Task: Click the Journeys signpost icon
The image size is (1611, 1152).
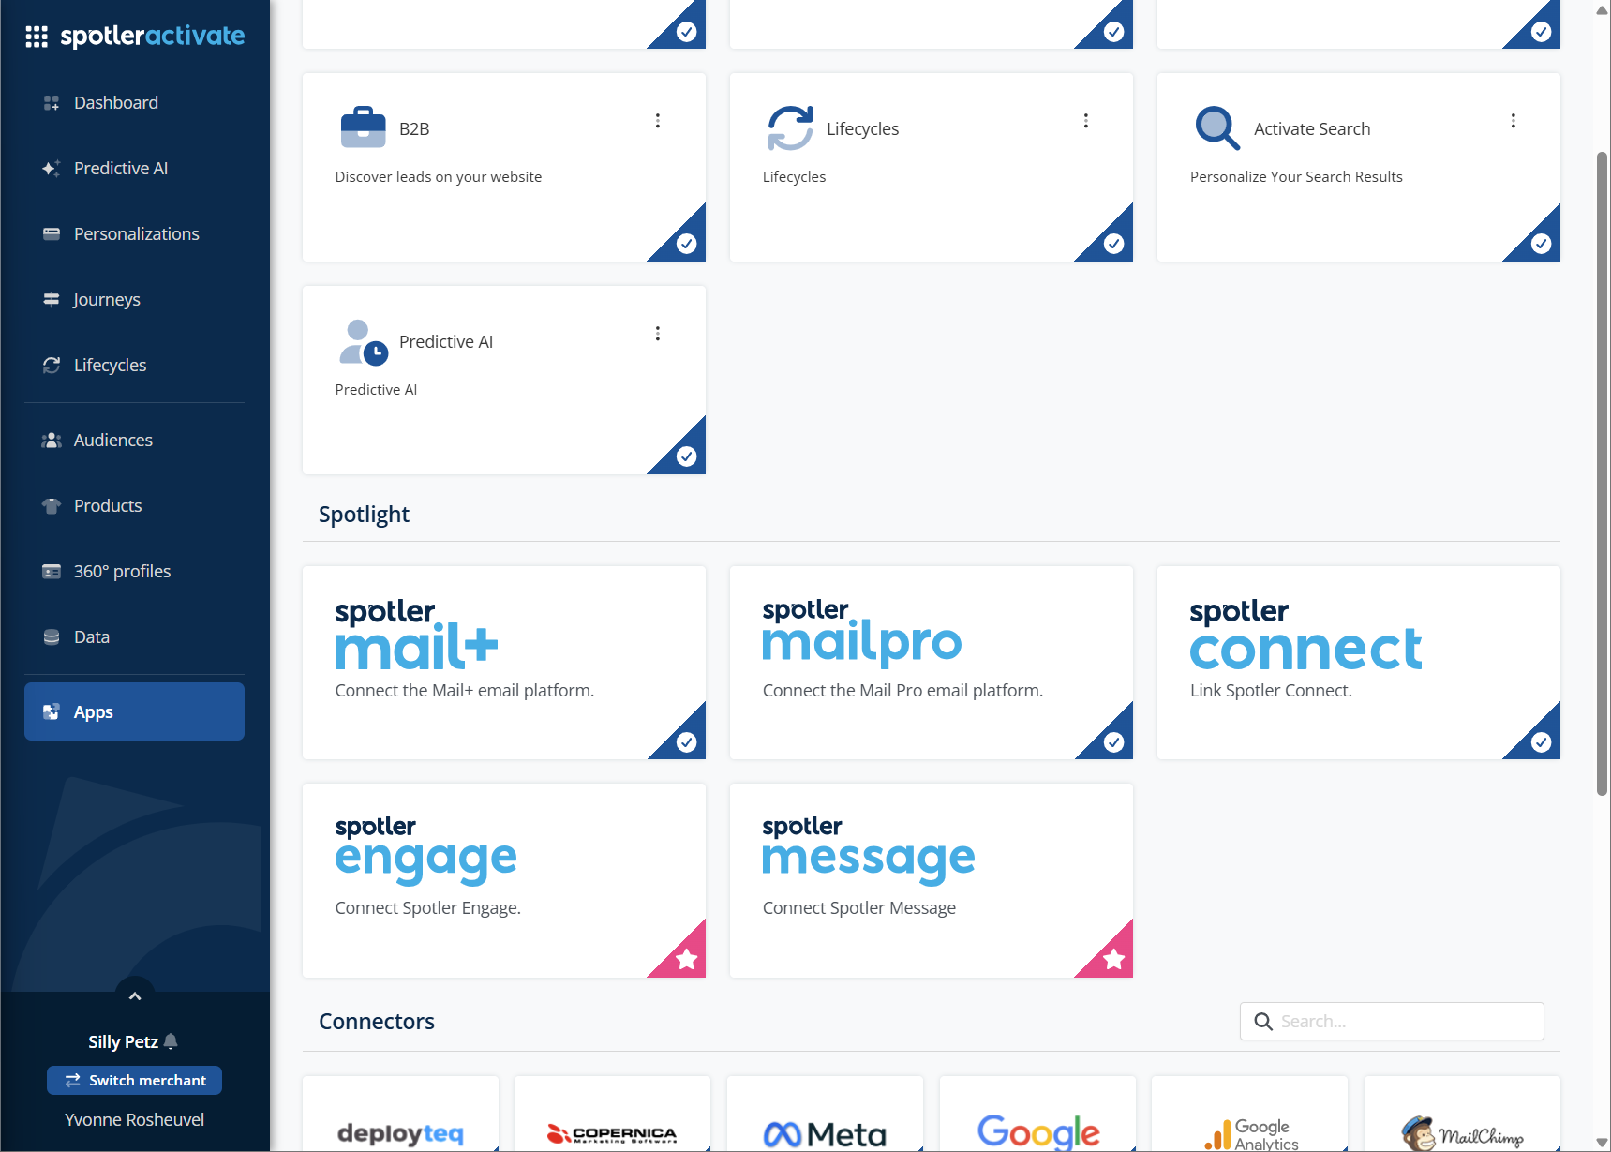Action: pos(52,299)
